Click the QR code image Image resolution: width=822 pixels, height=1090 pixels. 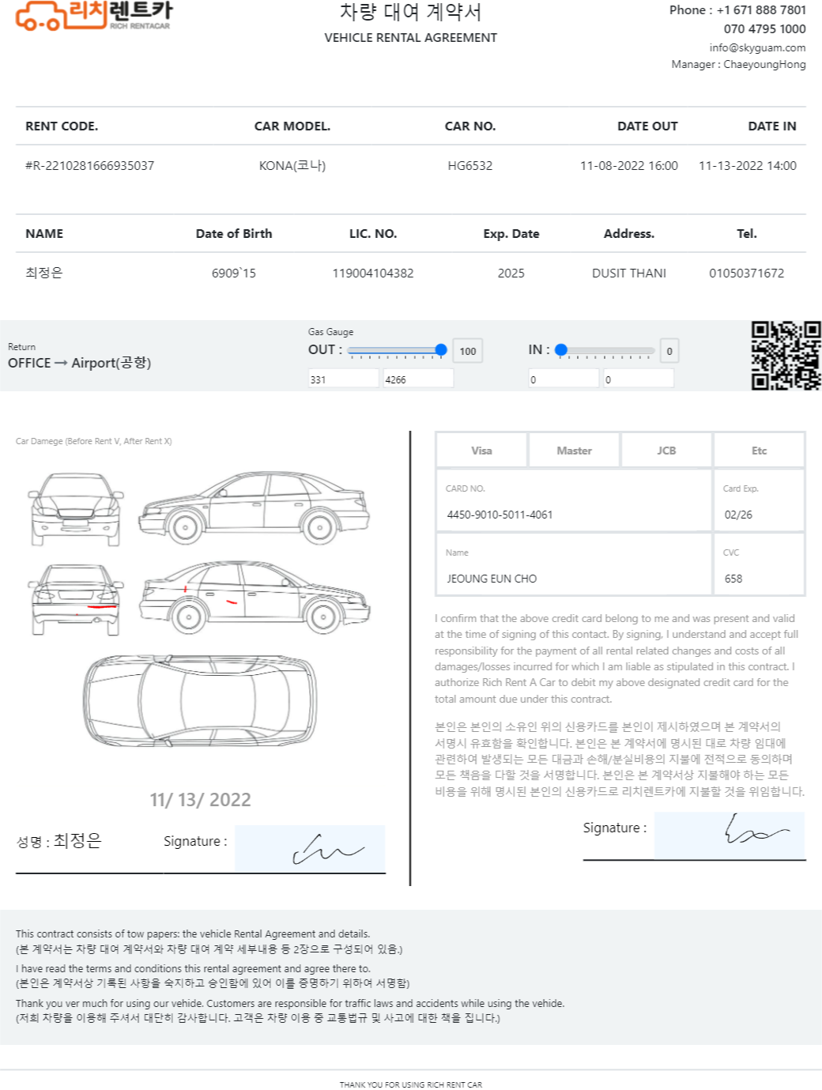click(x=786, y=356)
